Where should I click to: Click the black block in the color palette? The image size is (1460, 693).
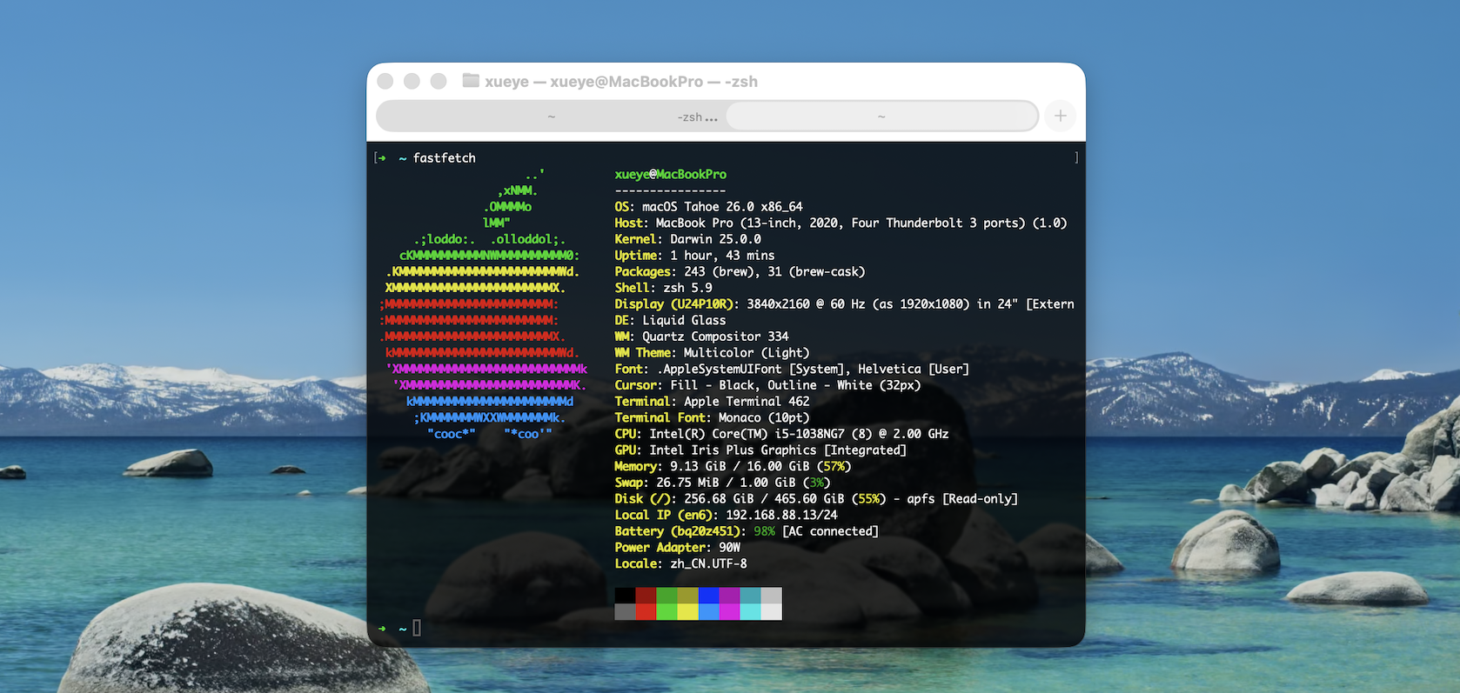[x=625, y=596]
